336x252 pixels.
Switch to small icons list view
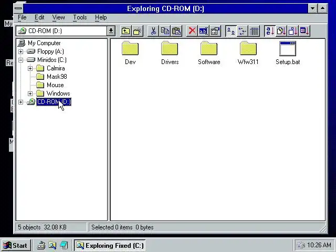(x=243, y=31)
